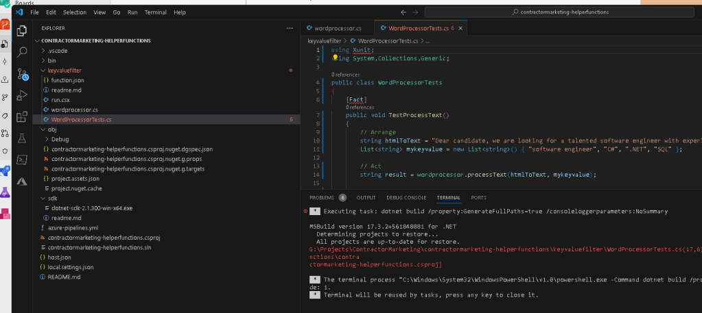Click the lightbulb quick-fix icon on line 2
Viewport: 702px width, 313px height.
point(335,58)
